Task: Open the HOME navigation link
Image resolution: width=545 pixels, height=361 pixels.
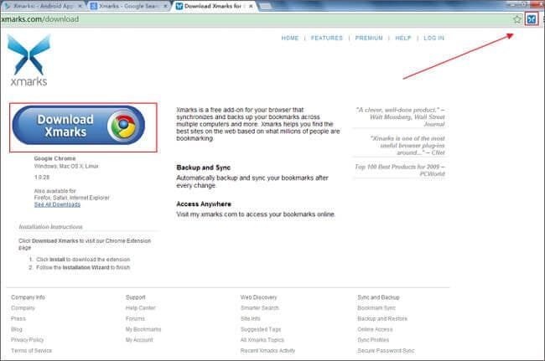Action: point(290,38)
